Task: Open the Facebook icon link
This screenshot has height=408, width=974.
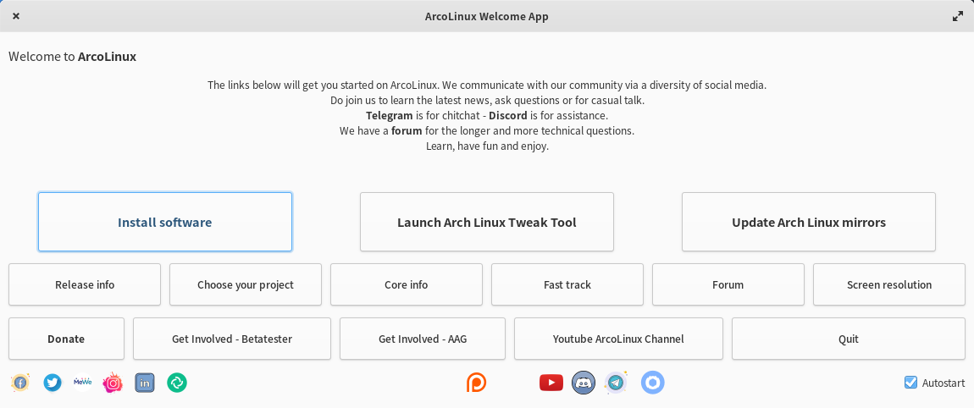Action: [x=20, y=383]
